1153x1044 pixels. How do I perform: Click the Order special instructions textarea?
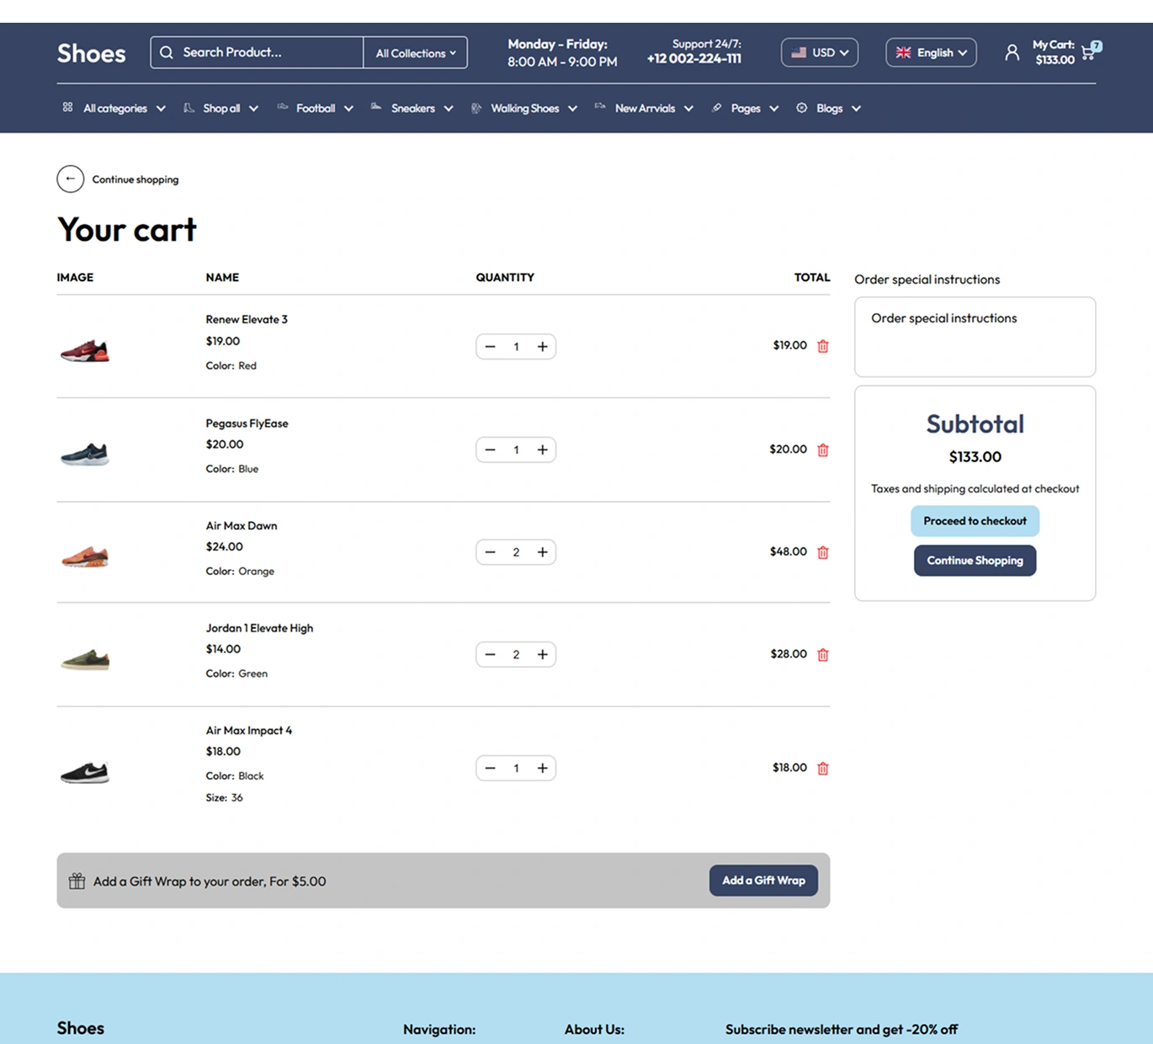coord(975,337)
